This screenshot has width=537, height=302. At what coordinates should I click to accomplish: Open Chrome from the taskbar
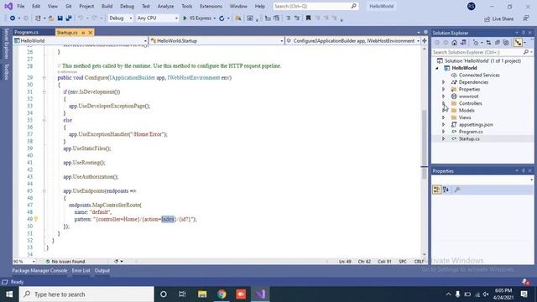(x=222, y=294)
